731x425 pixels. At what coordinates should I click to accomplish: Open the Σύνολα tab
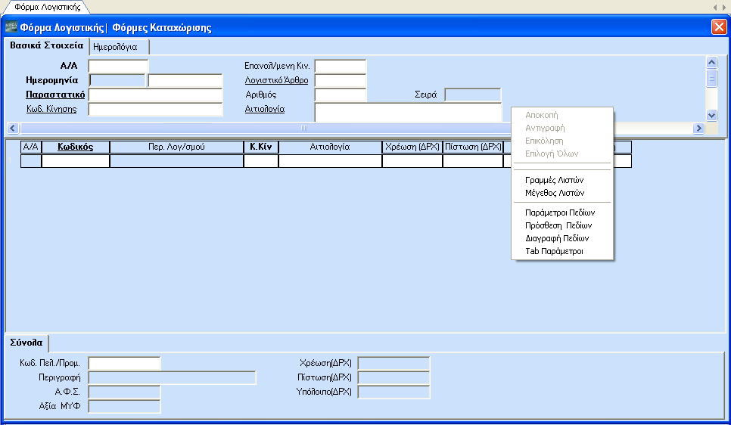(26, 343)
